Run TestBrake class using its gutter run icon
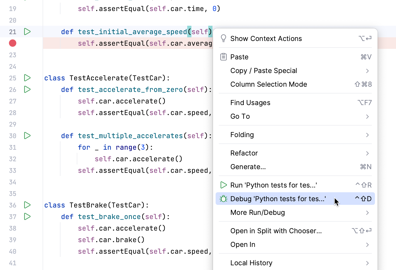The height and width of the screenshot is (270, 396). [x=27, y=205]
